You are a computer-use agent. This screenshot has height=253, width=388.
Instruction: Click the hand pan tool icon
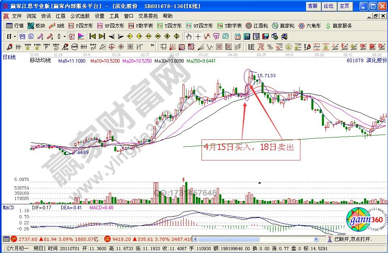(x=189, y=36)
